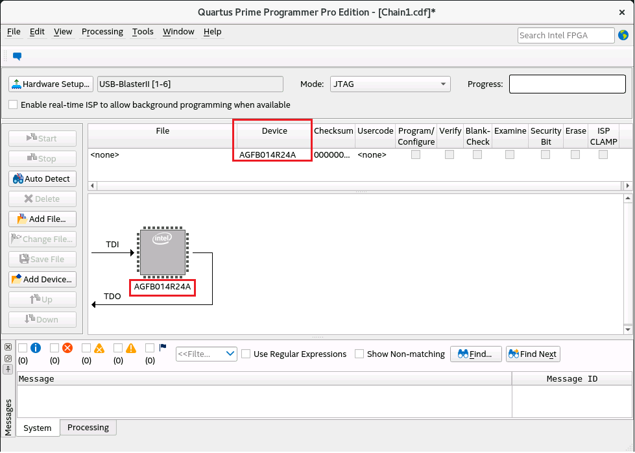Click the Auto Detect button

42,178
